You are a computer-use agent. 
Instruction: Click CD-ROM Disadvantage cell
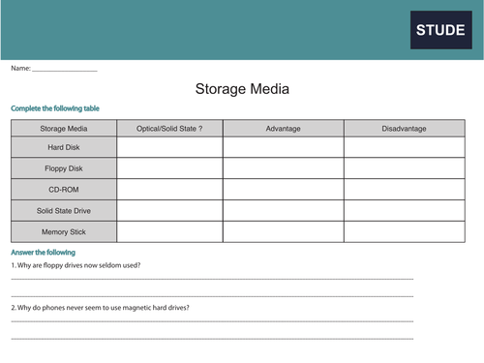[405, 190]
